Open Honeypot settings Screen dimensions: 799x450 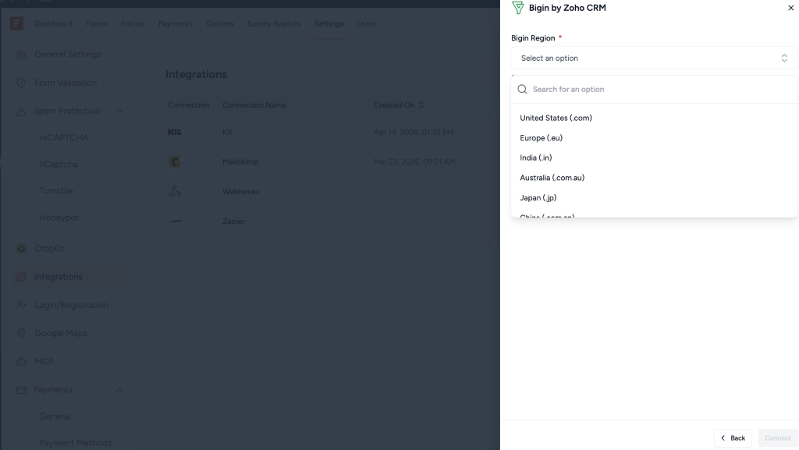tap(59, 218)
